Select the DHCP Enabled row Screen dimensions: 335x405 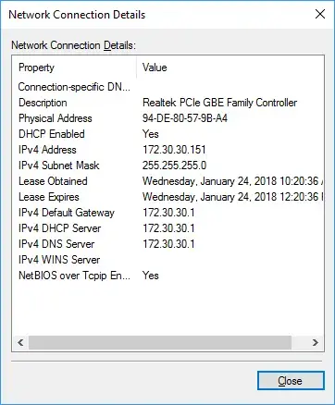[x=168, y=134]
